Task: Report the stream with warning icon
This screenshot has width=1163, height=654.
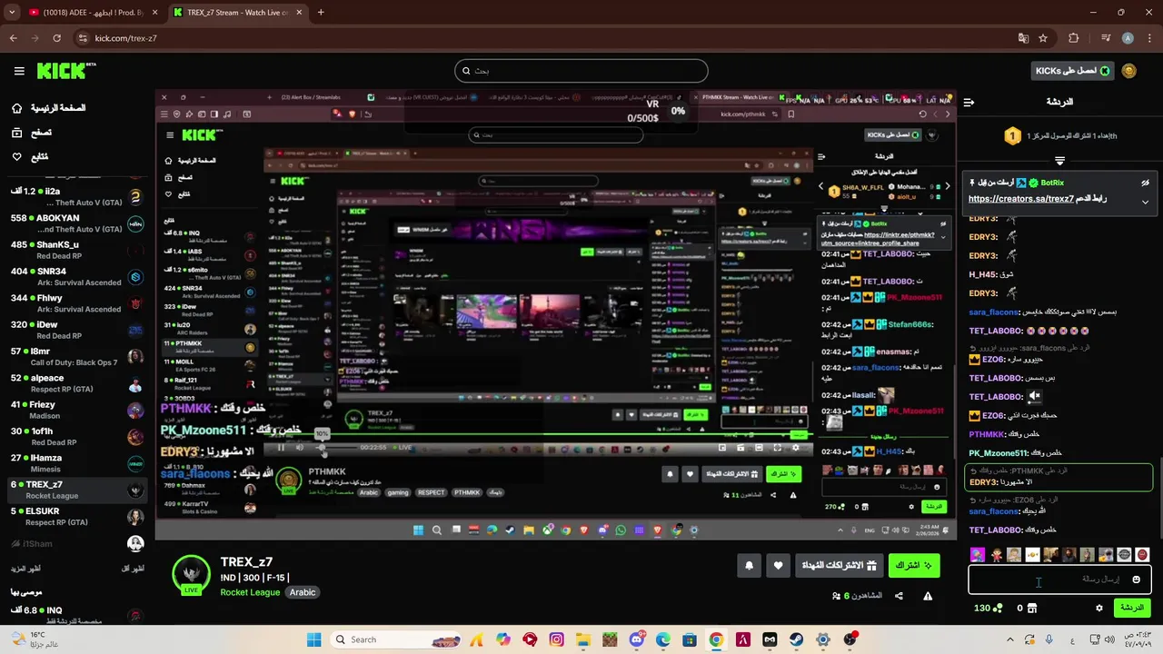Action: click(928, 596)
